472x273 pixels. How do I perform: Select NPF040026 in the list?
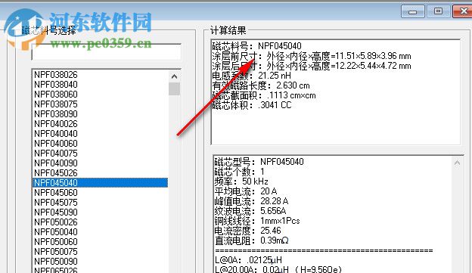point(56,124)
